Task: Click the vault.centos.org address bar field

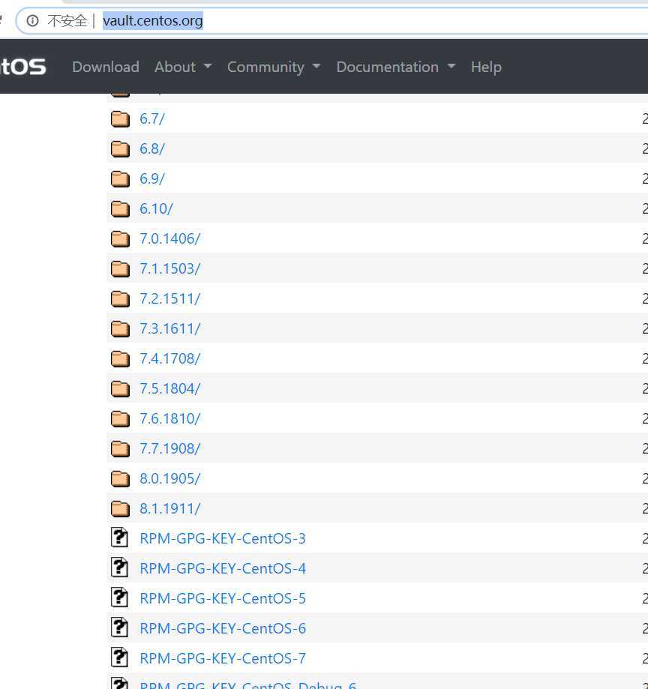Action: coord(334,21)
